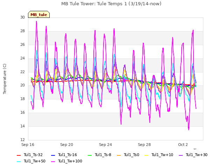Select the Tul1_Tw+10 legend label

[x=162, y=155]
